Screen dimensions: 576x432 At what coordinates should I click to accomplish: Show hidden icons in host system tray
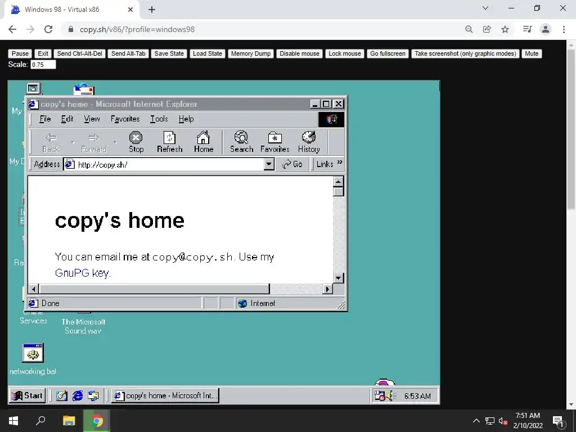click(x=476, y=421)
